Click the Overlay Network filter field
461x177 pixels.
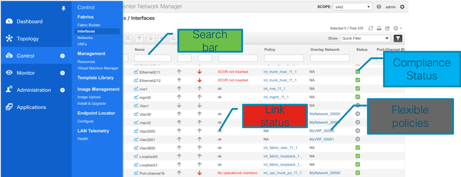tap(330, 58)
